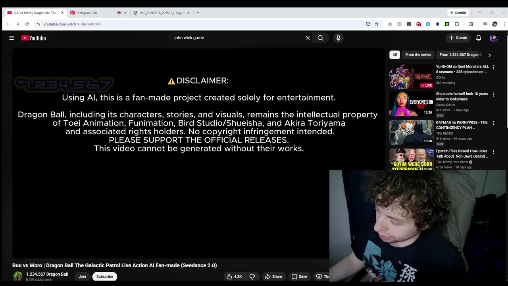Open the Shazam extension icon
Viewport: 508px width, 286px height.
[x=428, y=24]
